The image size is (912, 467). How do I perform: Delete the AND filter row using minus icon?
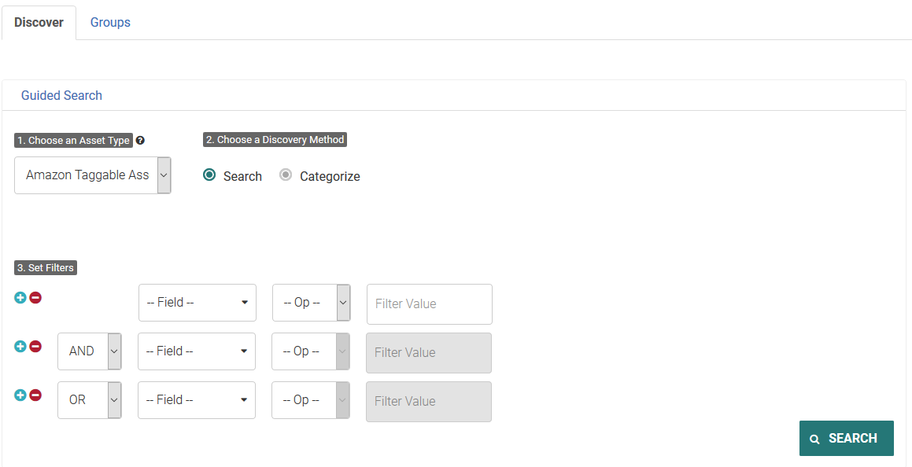[x=35, y=347]
